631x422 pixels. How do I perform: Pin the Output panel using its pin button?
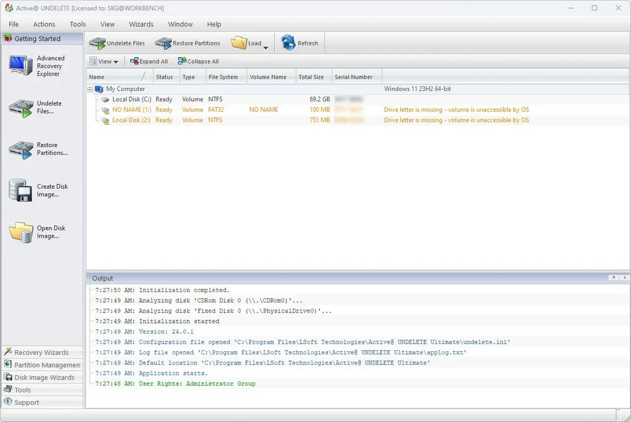coord(613,277)
